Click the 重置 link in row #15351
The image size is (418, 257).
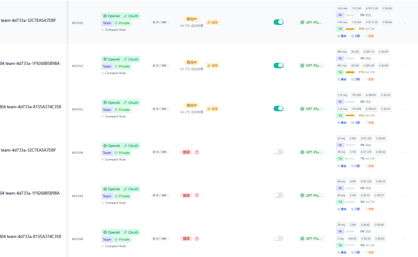pyautogui.click(x=369, y=123)
